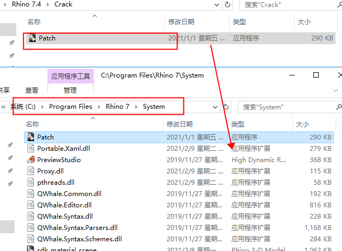Click the Portable.Xaml.dll file icon
This screenshot has width=342, height=251.
pyautogui.click(x=31, y=149)
